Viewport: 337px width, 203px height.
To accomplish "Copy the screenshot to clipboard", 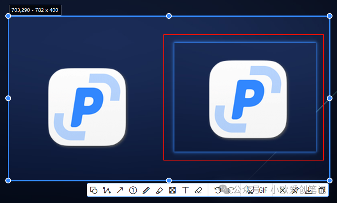I will (x=322, y=190).
